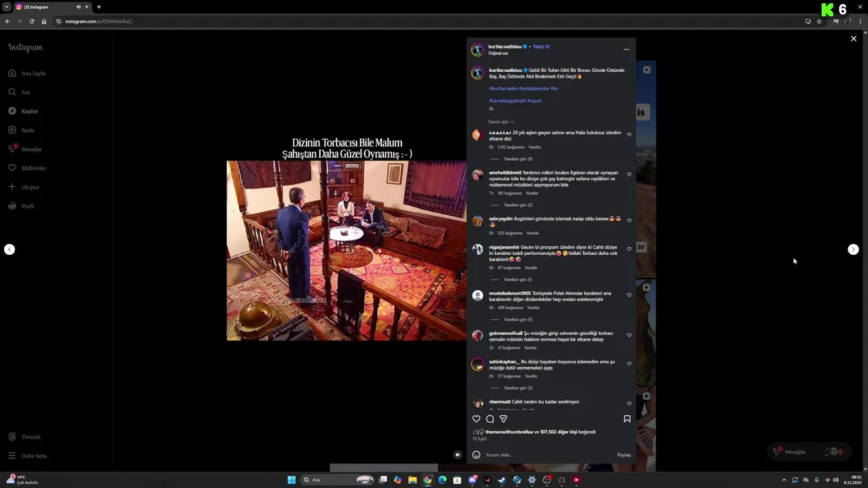Click Takip Et to follow kurtlar.vadisiuu

click(x=541, y=47)
